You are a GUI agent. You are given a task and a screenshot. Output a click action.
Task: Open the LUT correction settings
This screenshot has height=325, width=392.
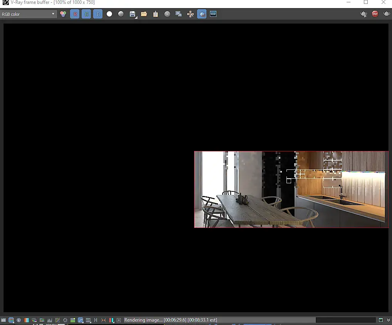click(x=88, y=320)
